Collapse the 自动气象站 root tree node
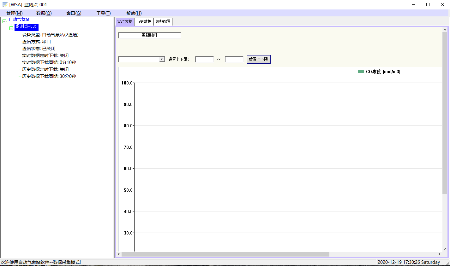The image size is (450, 266). [4, 21]
